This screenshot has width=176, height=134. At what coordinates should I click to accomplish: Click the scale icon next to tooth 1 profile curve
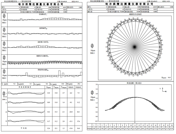[4, 93]
